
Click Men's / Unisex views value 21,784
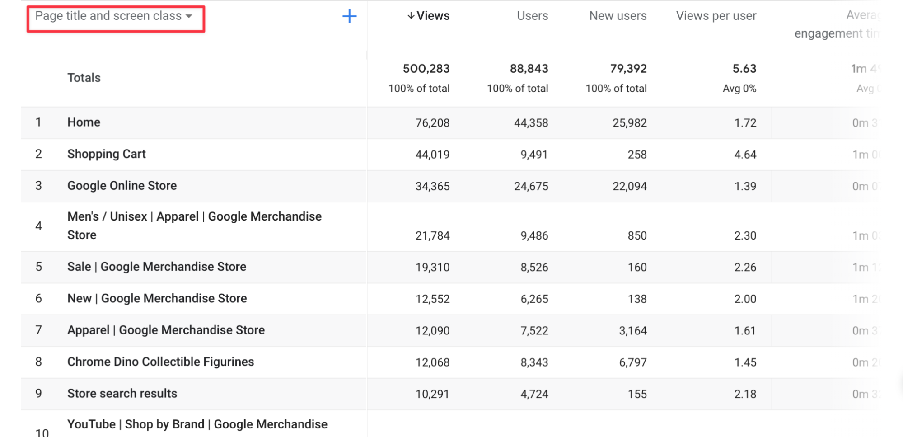433,235
